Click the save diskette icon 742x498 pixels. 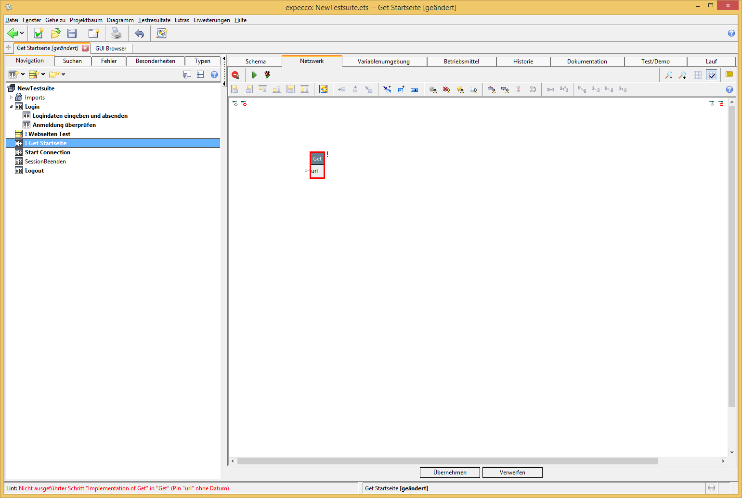(72, 33)
